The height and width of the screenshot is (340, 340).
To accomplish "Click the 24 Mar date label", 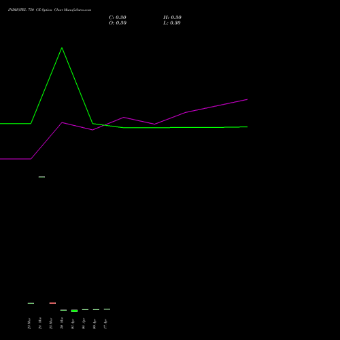I will point(40,323).
